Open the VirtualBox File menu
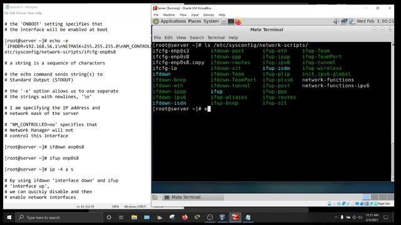Viewport: 401px width, 225px height. (156, 15)
